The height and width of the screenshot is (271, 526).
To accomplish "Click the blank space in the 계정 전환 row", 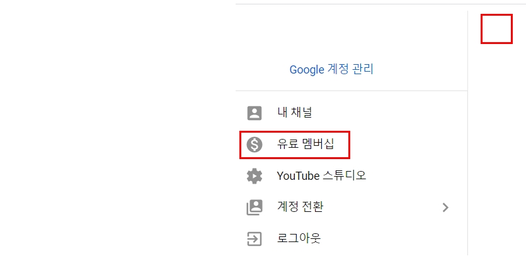I will click(x=382, y=207).
